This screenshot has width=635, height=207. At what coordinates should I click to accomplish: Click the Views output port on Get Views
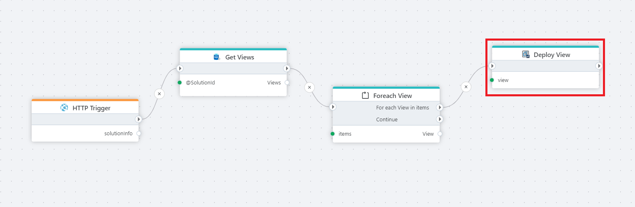coord(286,82)
